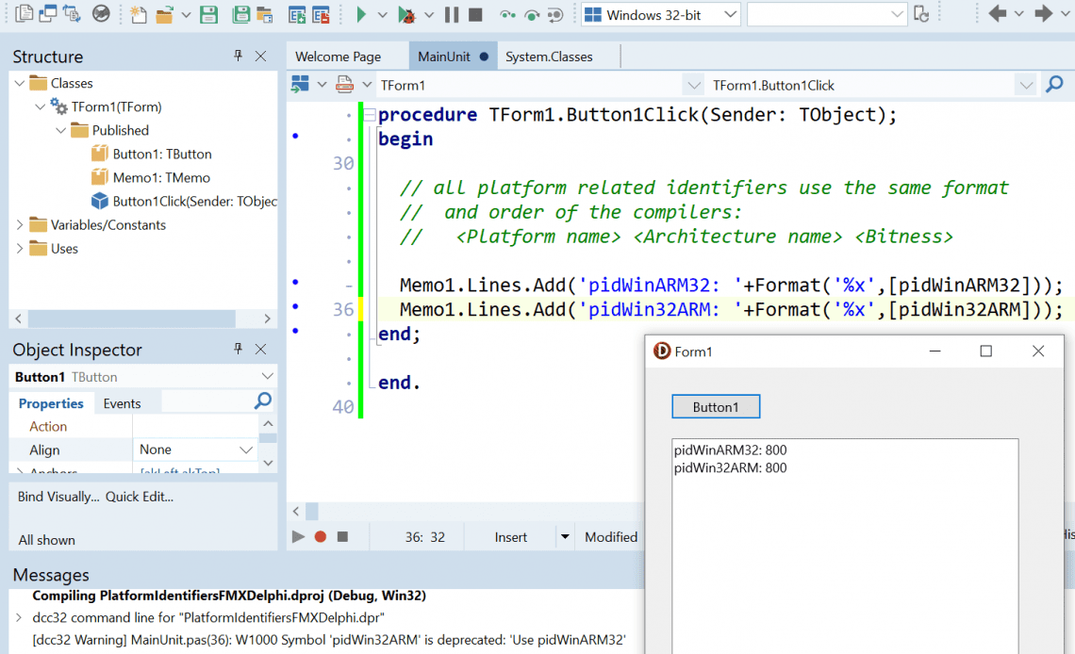Click the Open folder toolbar icon
The height and width of the screenshot is (654, 1075).
[164, 15]
